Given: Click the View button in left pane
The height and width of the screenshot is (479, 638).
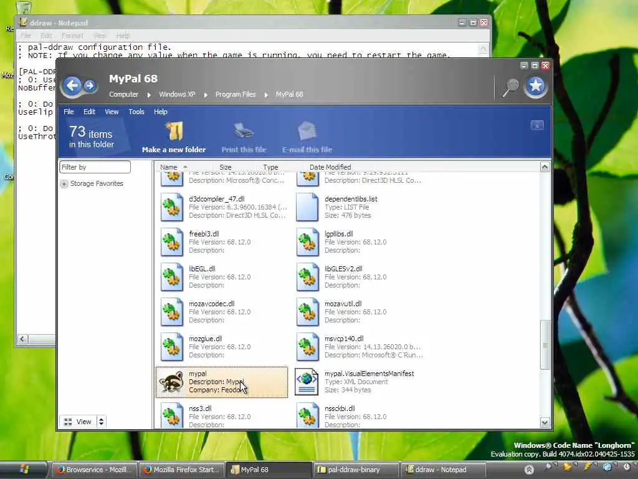Looking at the screenshot, I should (x=78, y=422).
